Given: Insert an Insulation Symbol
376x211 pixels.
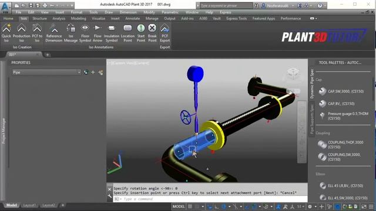Looking at the screenshot, I should point(112,33).
